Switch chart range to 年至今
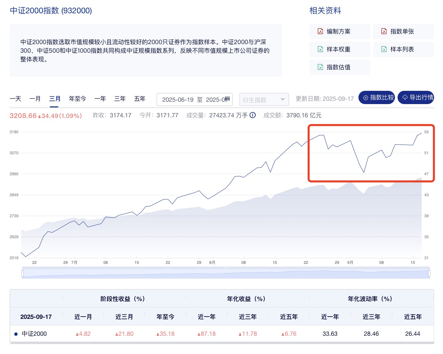 [78, 99]
